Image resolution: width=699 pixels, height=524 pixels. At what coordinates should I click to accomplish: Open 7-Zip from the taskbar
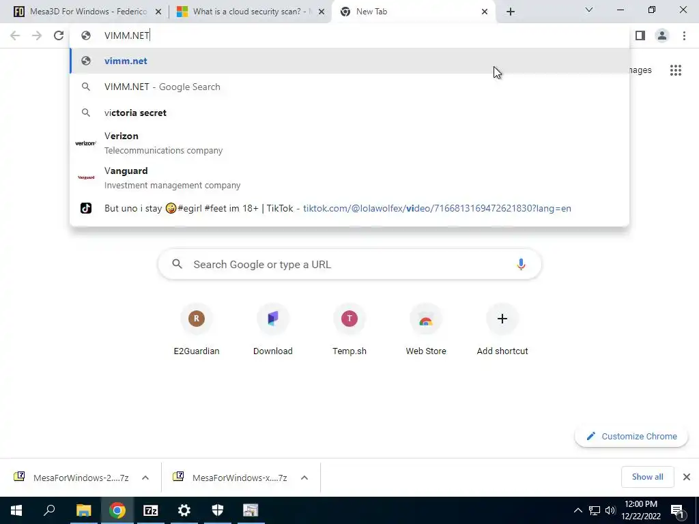(x=151, y=510)
